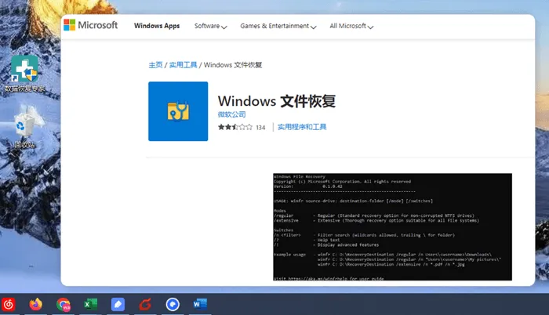Click the Windows 文件恢复 app tile icon

[x=178, y=111]
